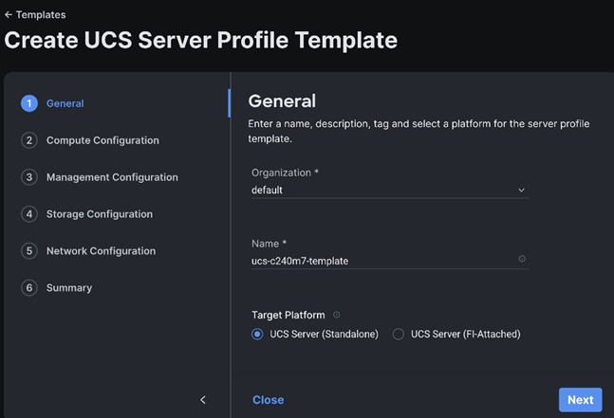Select UCS Server (FI-Attached) radio button
Screen dimensions: 614x418
pos(399,335)
